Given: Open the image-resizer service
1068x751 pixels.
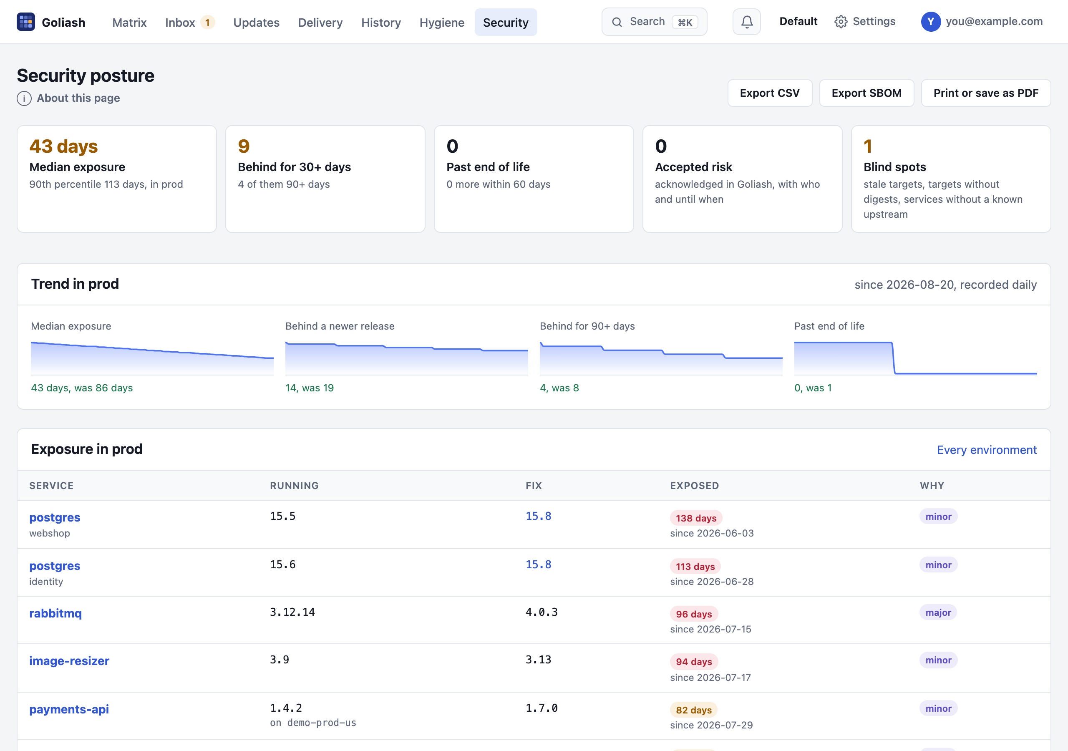Looking at the screenshot, I should 69,661.
